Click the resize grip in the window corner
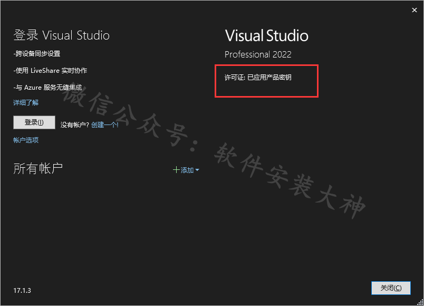424x306 pixels. (x=420, y=302)
